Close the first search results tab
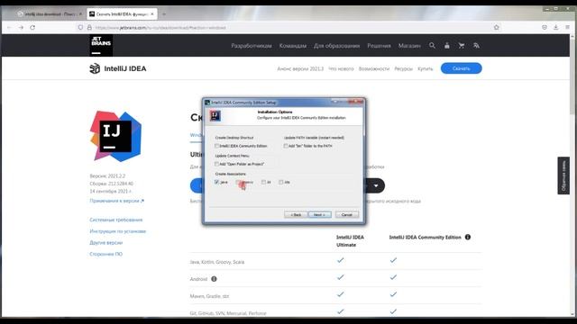Image resolution: width=577 pixels, height=324 pixels. (80, 14)
